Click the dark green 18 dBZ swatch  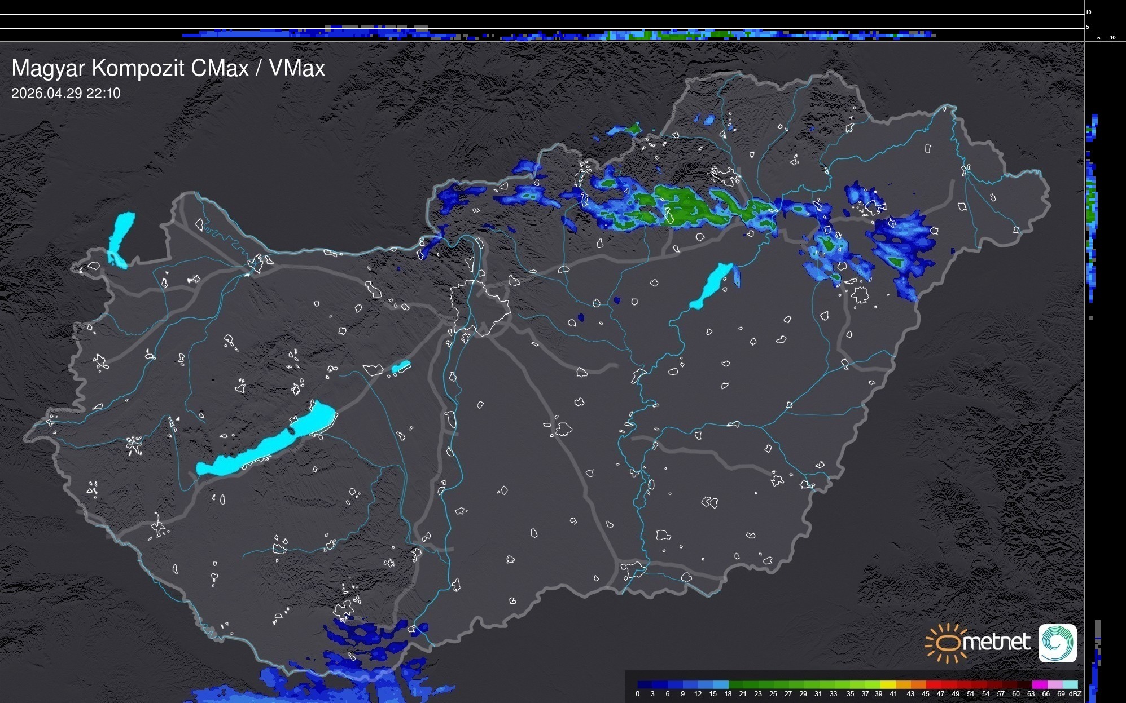tap(736, 684)
